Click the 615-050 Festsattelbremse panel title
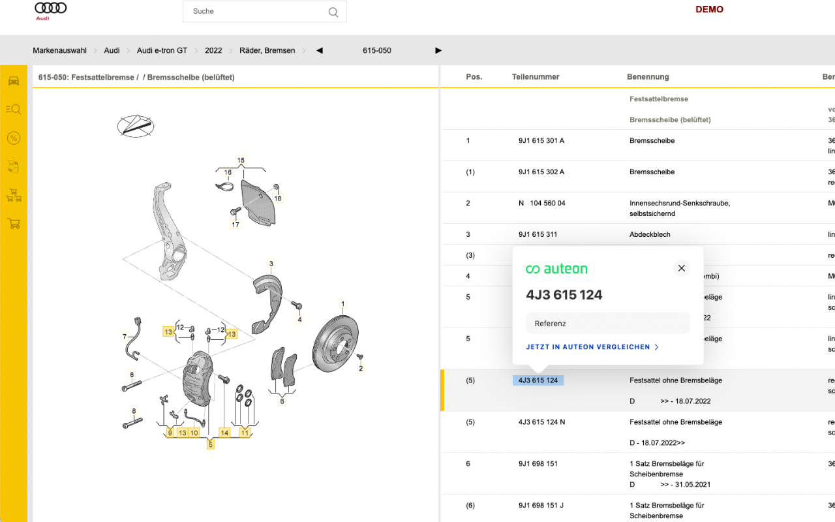The height and width of the screenshot is (522, 835). 136,77
